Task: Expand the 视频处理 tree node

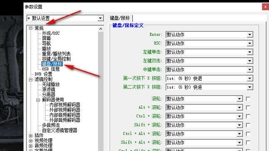Action: [31, 141]
